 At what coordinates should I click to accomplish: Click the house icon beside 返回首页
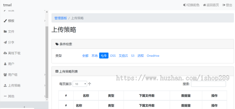pos(204,5)
